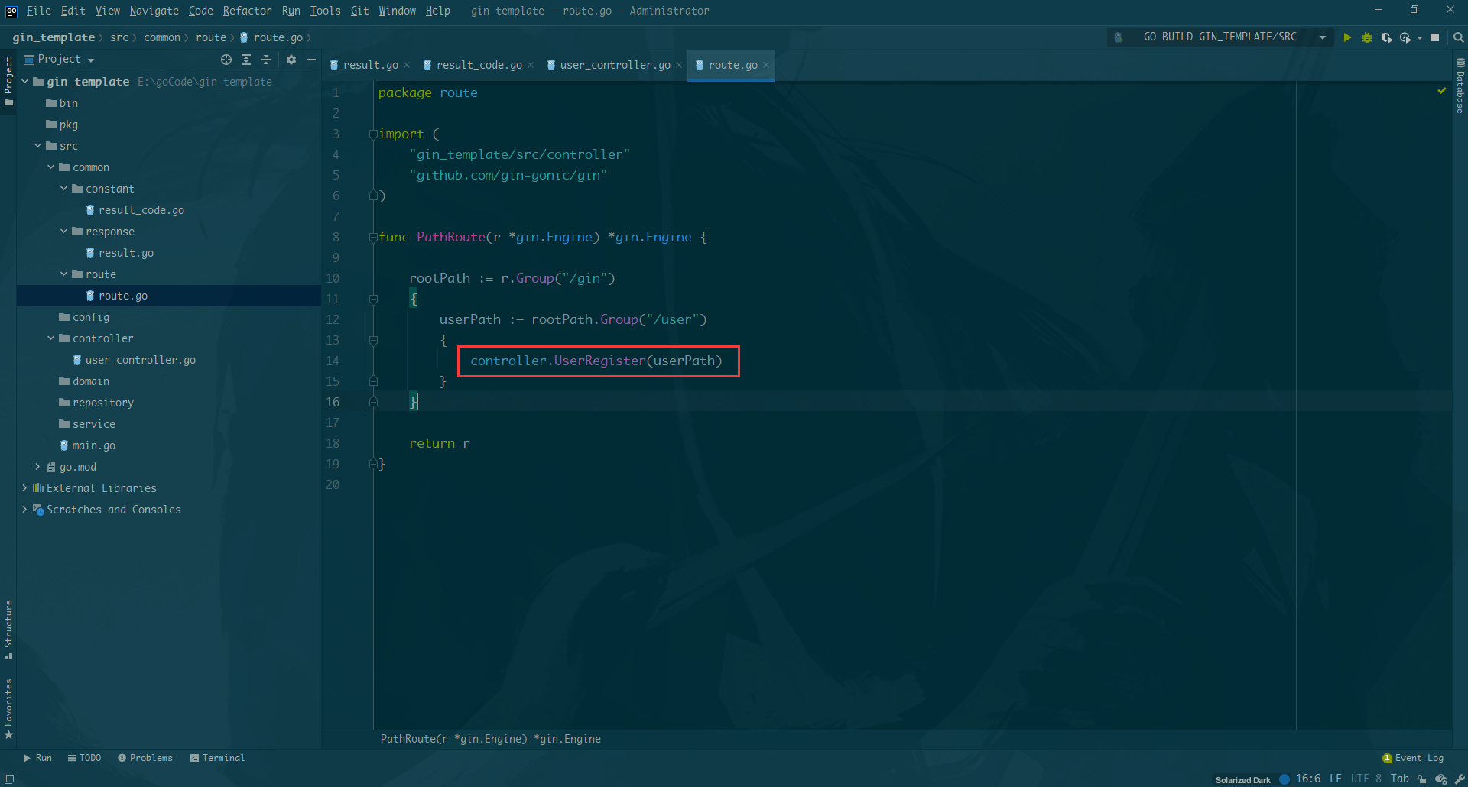Collapse the response folder
Screen dimensions: 1468x787
[64, 231]
